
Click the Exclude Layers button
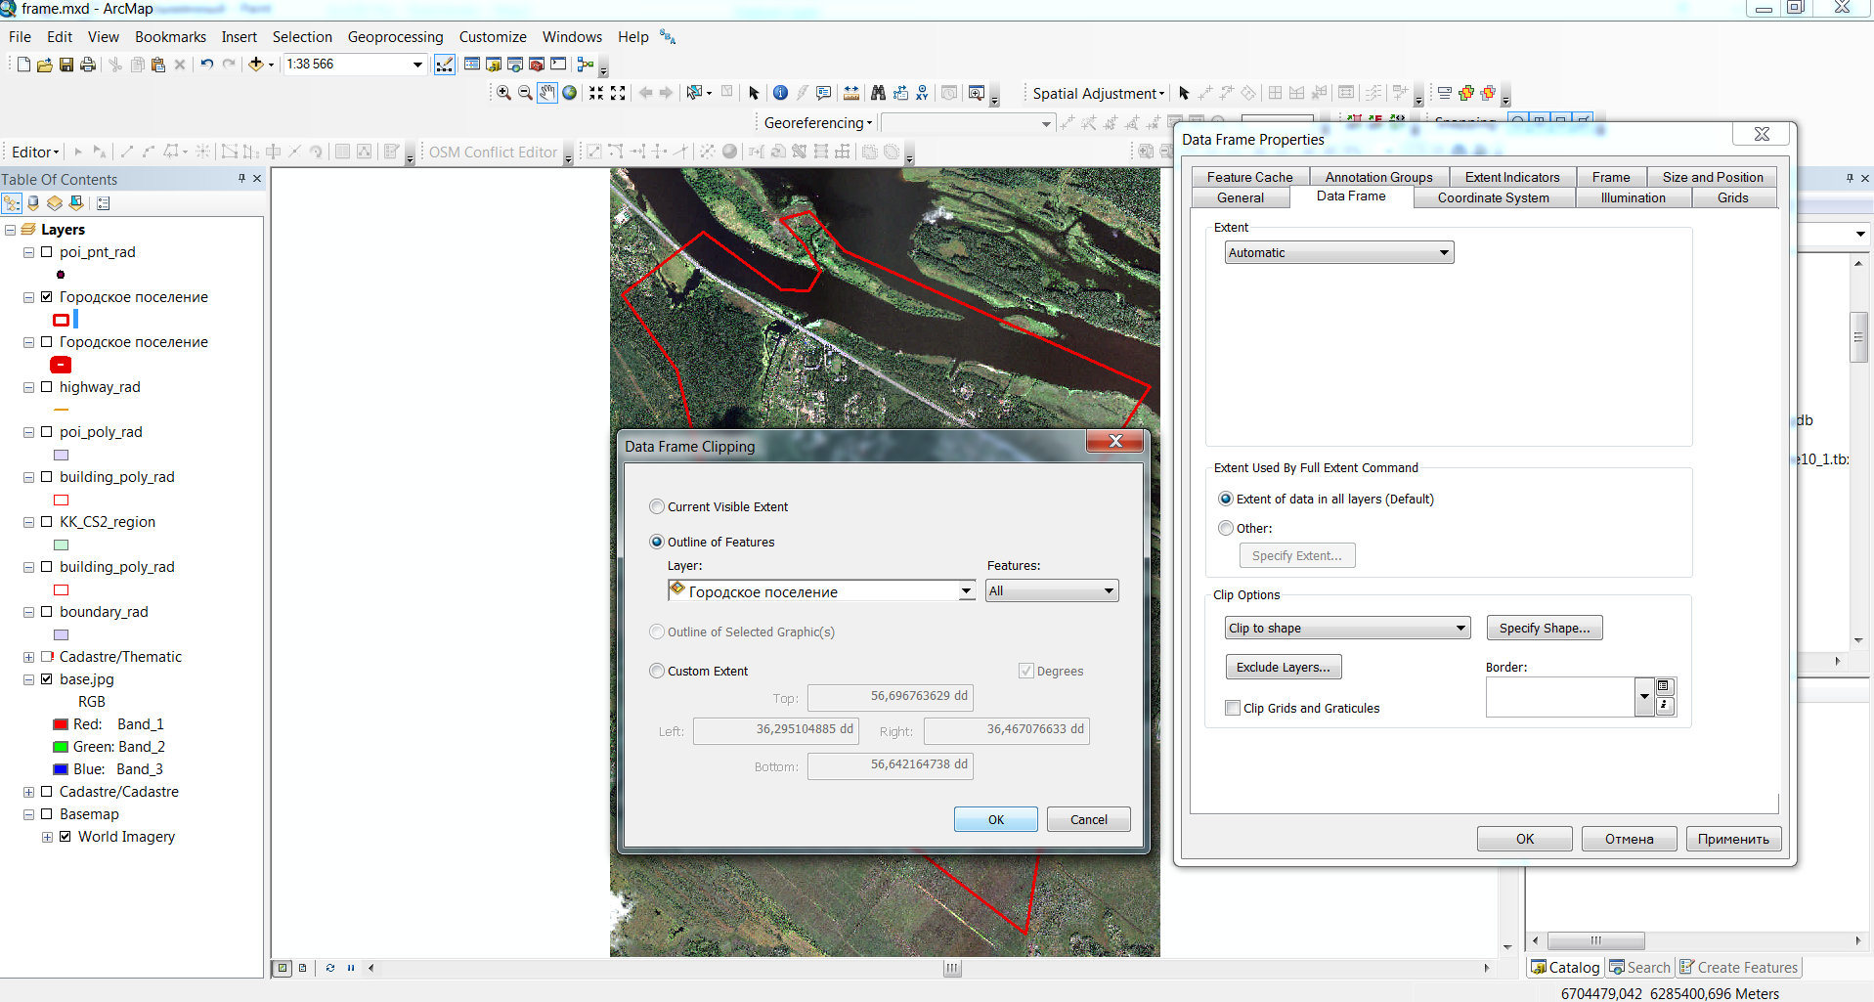tap(1283, 667)
